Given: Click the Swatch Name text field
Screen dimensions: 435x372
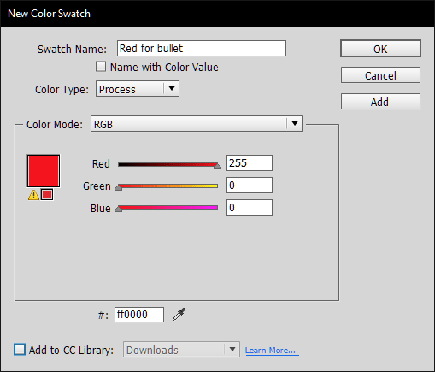Looking at the screenshot, I should (202, 48).
